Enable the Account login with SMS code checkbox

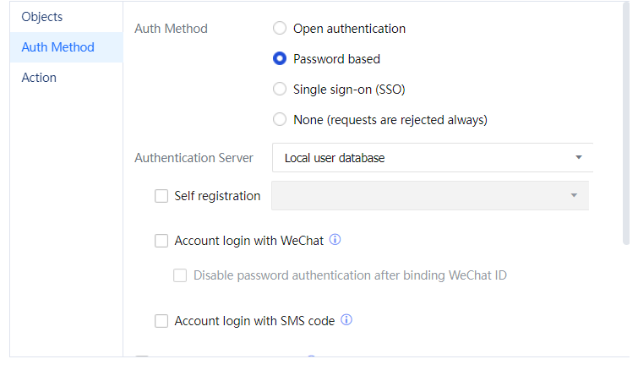[x=161, y=321]
